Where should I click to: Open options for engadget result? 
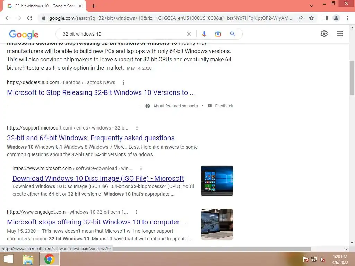(136, 212)
